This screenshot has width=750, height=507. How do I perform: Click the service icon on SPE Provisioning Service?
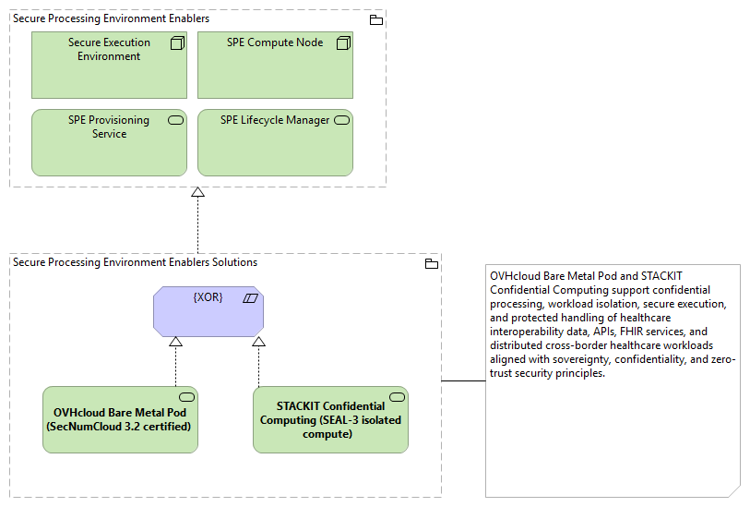tap(175, 120)
